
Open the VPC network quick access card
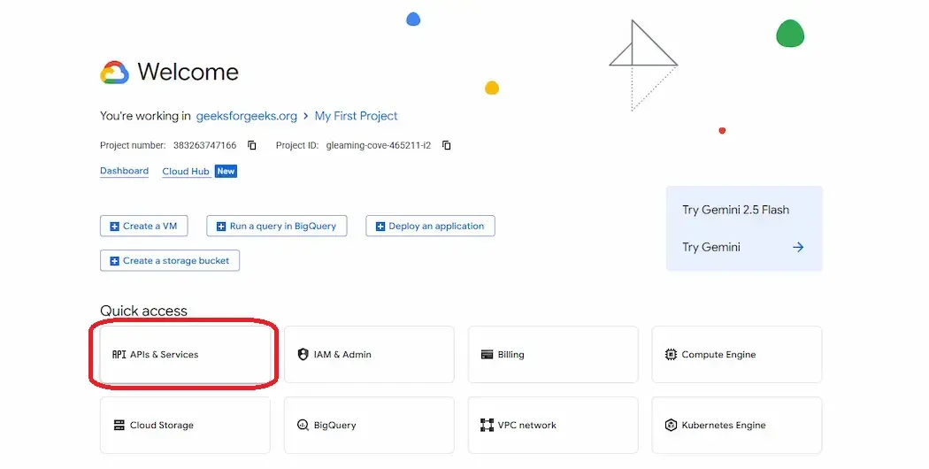553,425
